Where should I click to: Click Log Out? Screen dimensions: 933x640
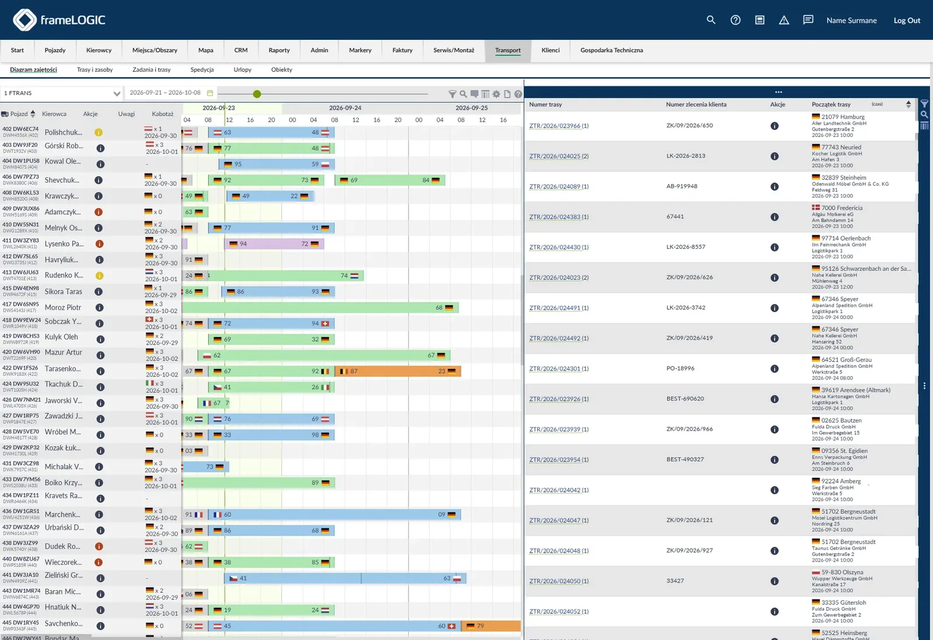907,20
